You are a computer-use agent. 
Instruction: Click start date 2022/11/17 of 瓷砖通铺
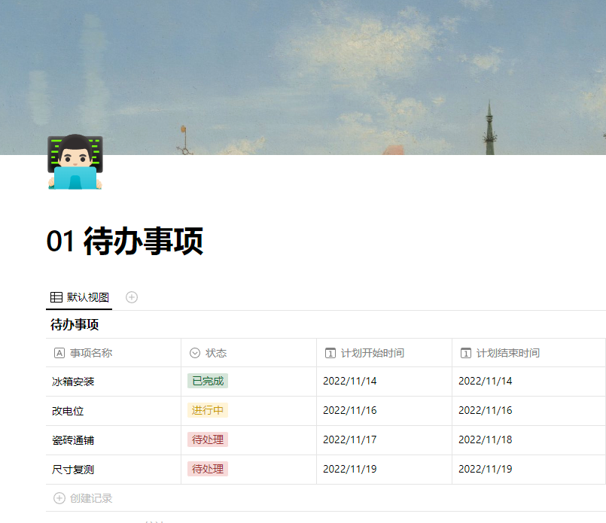point(350,439)
